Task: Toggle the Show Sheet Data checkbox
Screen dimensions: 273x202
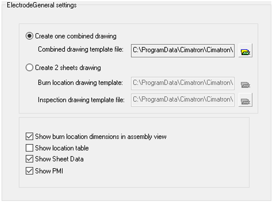Action: [29, 159]
